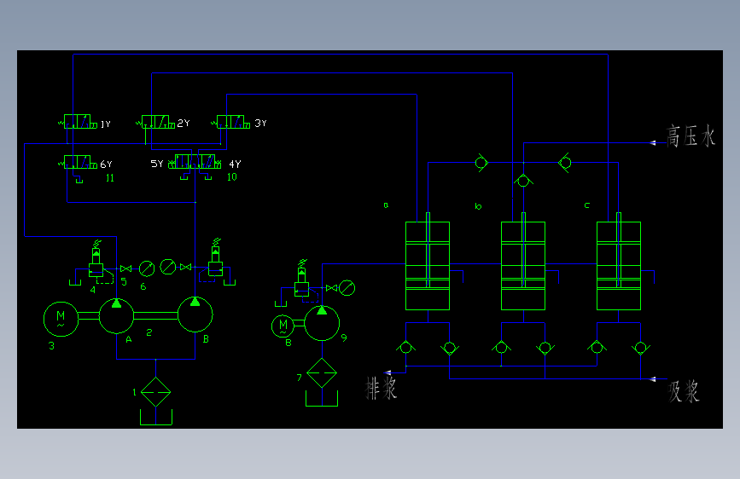Pick the diamond filter symbol numbered 1
The image size is (740, 479).
click(155, 392)
